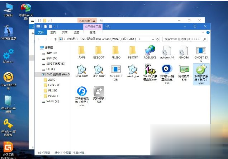
Task: Select 微PE工具箱 (E:) in tree
Action: 54,64
